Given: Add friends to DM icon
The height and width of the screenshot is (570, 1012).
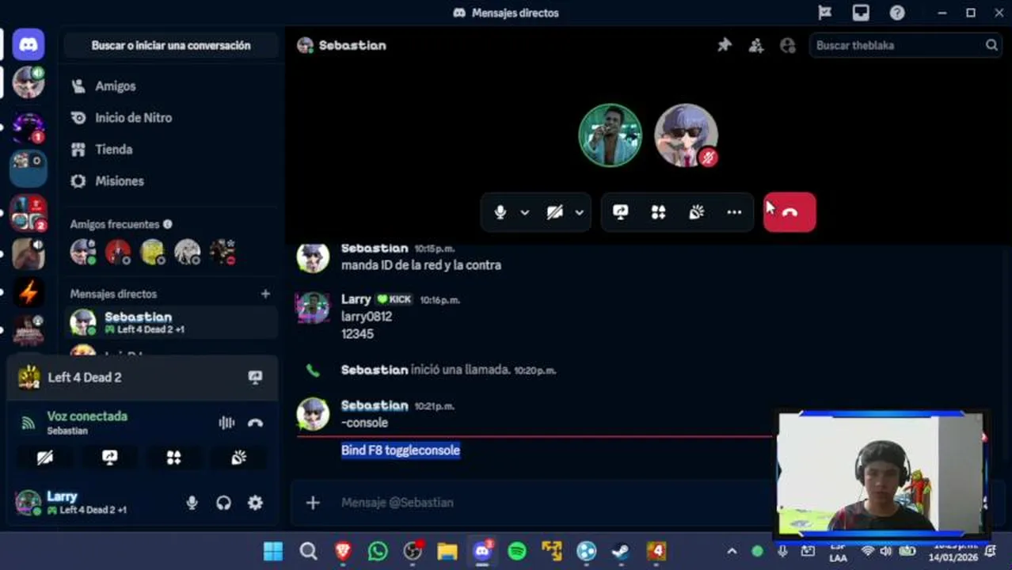Looking at the screenshot, I should tap(756, 45).
